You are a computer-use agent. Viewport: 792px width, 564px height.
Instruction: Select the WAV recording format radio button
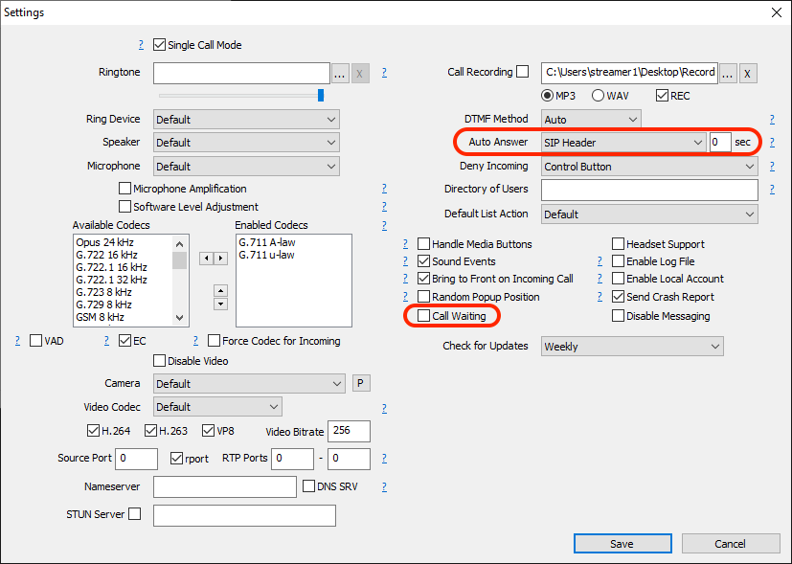tap(598, 96)
